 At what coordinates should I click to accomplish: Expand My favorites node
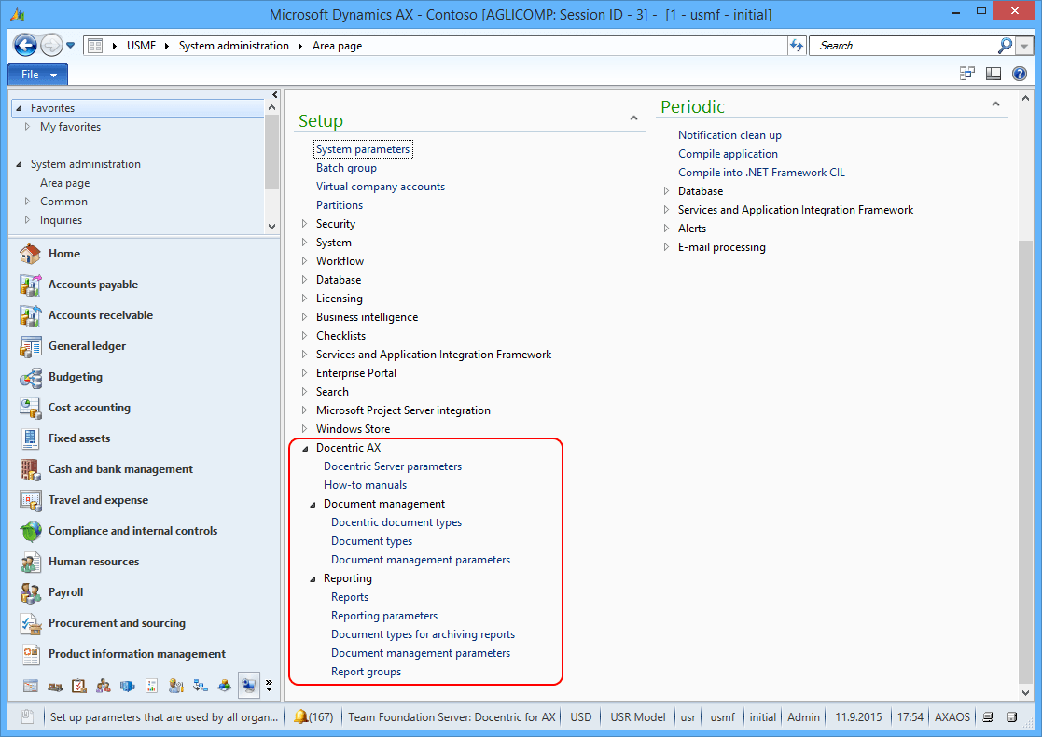click(x=27, y=126)
